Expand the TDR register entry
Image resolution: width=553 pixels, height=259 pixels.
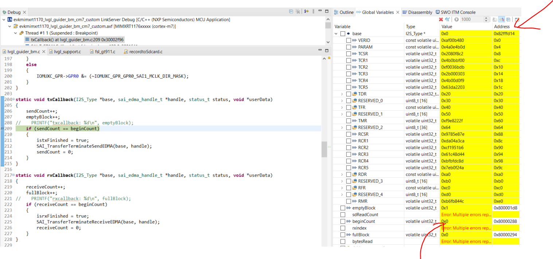[342, 94]
